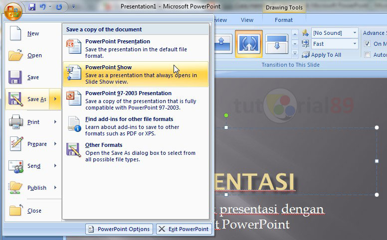Click the Undo arrow in Quick Access Toolbar

click(43, 7)
